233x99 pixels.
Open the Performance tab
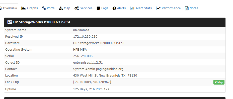[168, 8]
